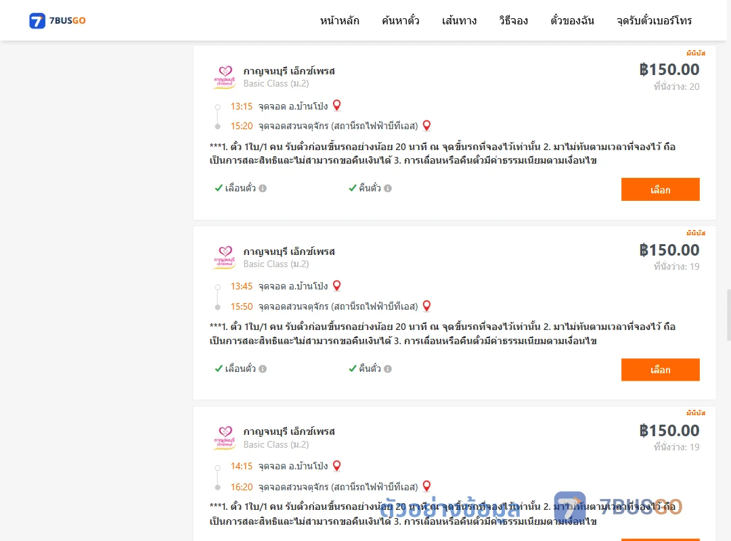Click the 7BUSGO logo in header

[x=58, y=20]
